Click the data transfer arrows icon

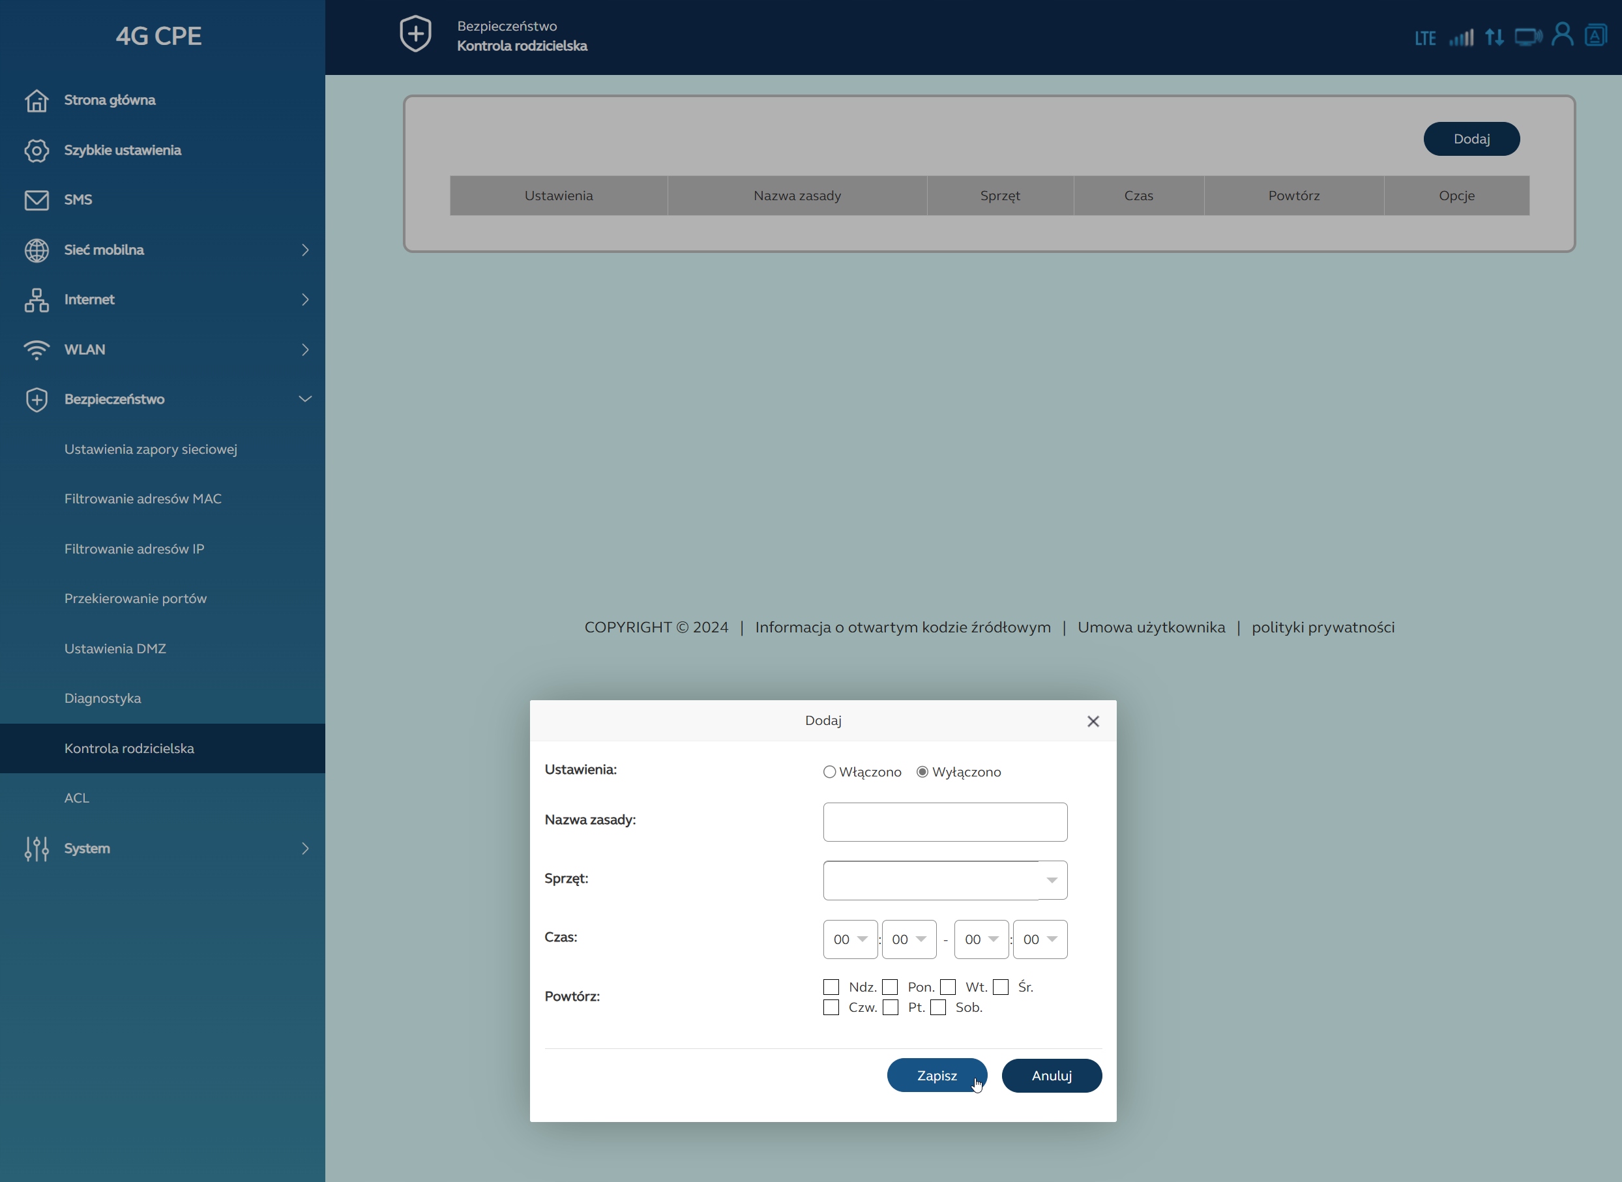[x=1494, y=37]
